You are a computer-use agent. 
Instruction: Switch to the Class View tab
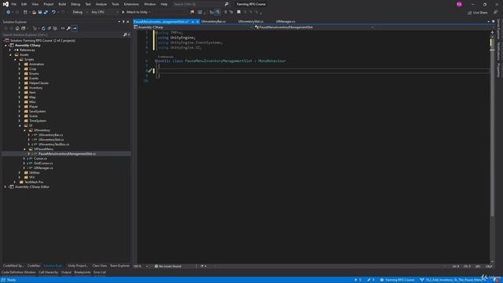coord(100,266)
